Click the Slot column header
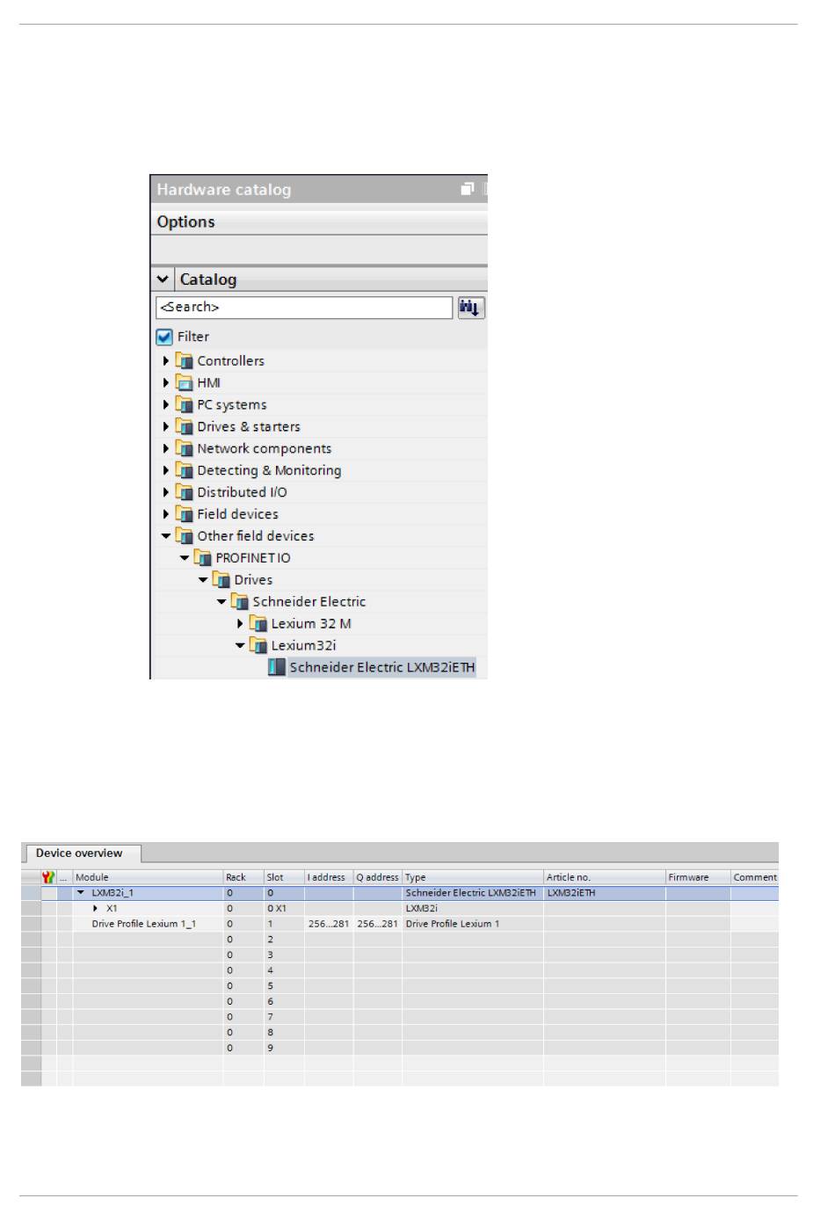 tap(284, 877)
